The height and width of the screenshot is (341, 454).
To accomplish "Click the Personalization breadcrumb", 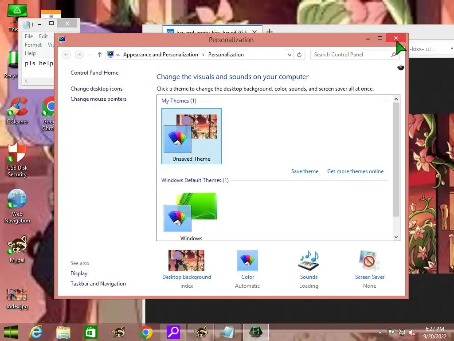I will (x=226, y=55).
